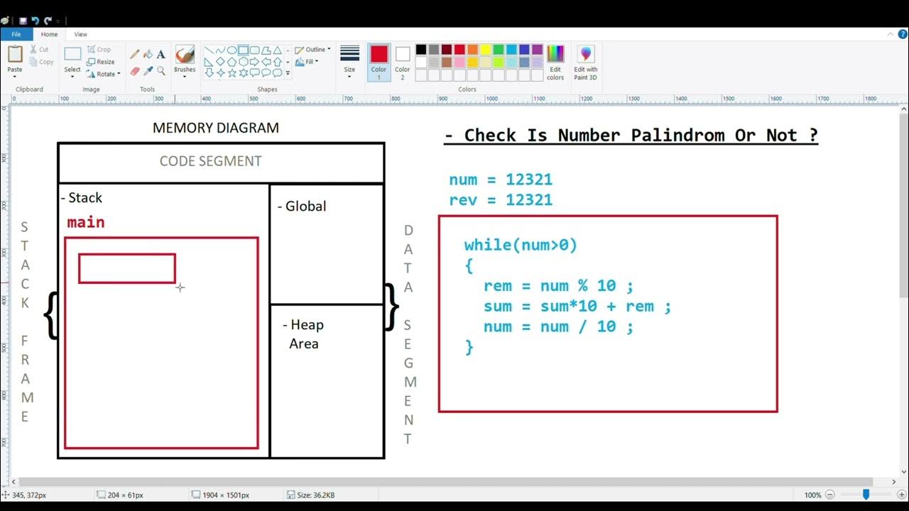
Task: Choose the Five-point star shape
Action: click(x=232, y=72)
